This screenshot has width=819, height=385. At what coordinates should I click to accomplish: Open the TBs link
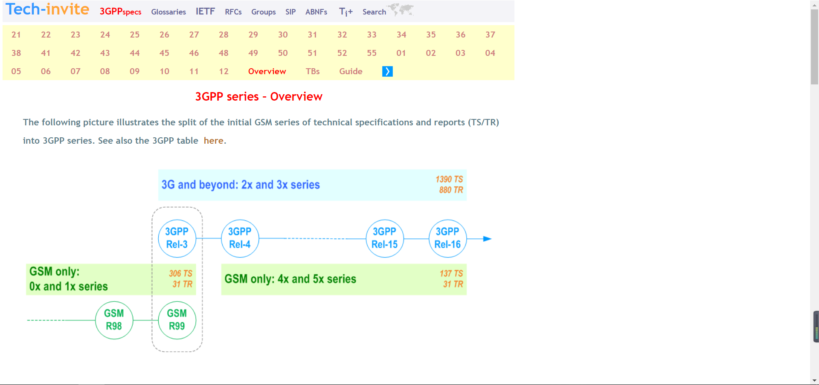tap(313, 71)
